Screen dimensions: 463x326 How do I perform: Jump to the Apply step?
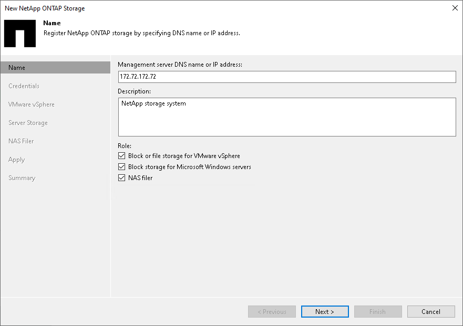(x=16, y=160)
